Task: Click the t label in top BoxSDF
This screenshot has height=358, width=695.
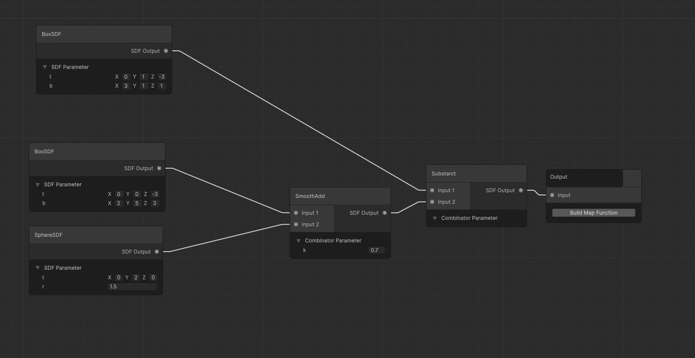Action: click(x=50, y=77)
